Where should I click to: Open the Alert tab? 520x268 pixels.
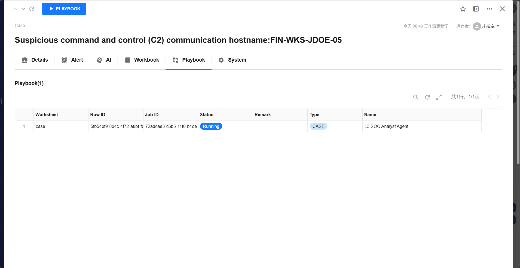[x=72, y=60]
